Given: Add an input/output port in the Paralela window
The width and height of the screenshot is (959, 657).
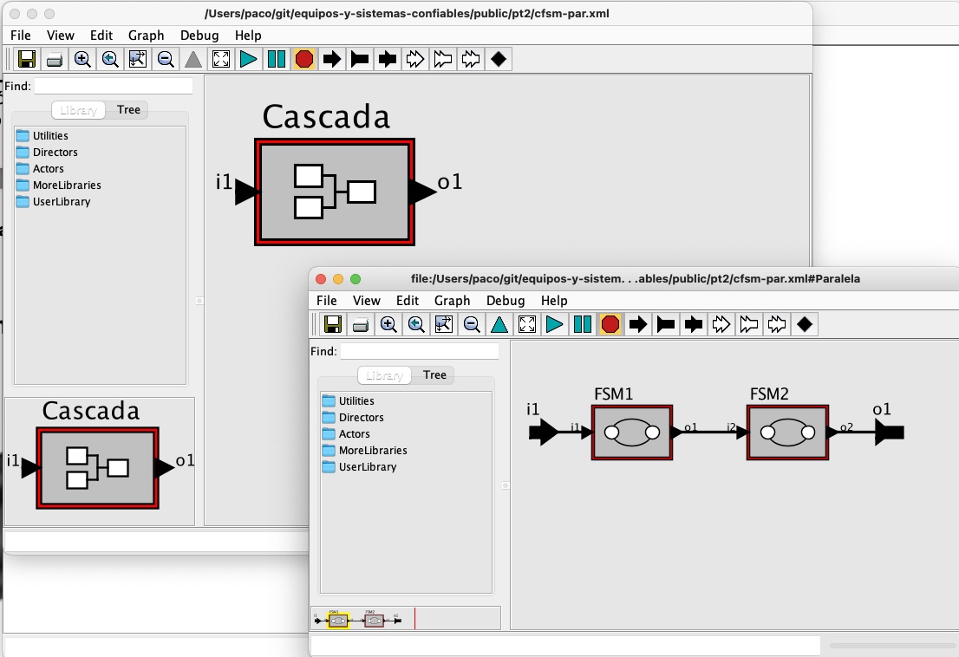Looking at the screenshot, I should [693, 324].
